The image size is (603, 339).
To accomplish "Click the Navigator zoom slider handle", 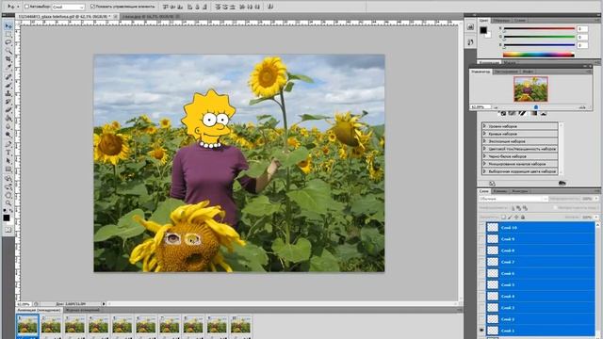I will click(536, 107).
